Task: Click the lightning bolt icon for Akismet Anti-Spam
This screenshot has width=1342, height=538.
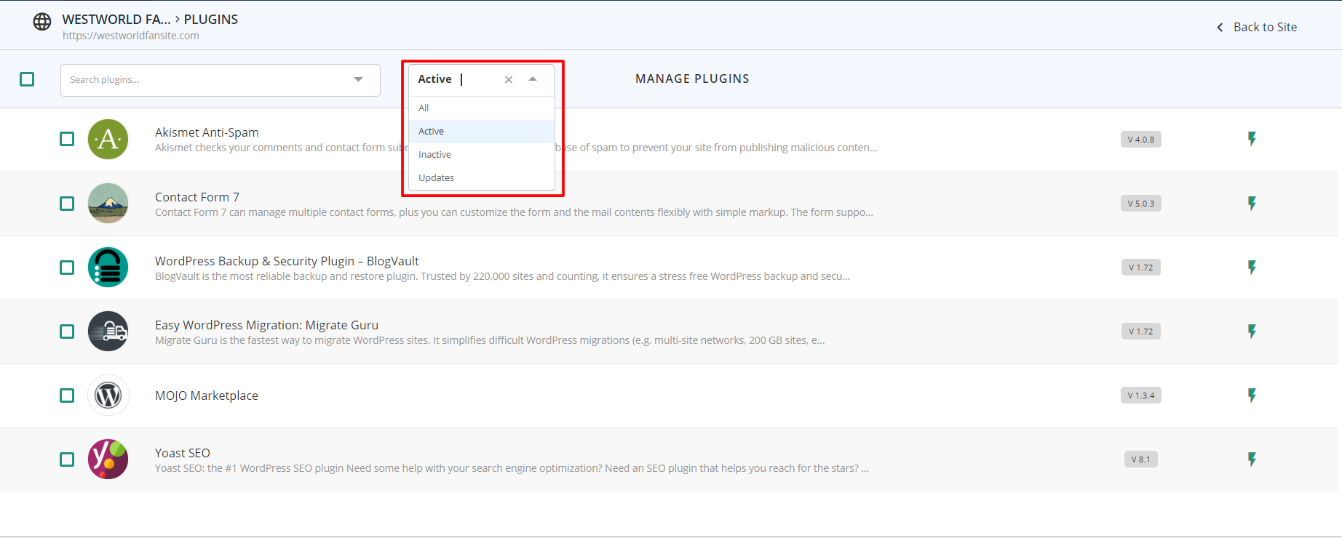Action: [x=1252, y=139]
